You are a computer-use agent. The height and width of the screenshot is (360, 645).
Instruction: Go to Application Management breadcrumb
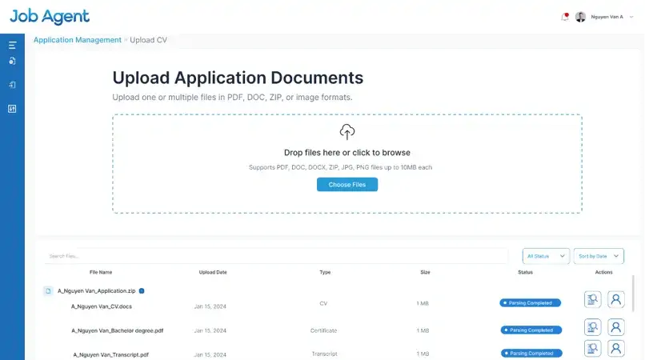point(78,40)
